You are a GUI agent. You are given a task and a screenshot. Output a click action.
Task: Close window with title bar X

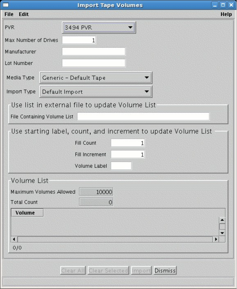[231, 5]
